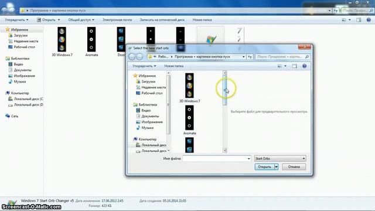Click the dialog file list scrollbar thumb
Screen dimensions: 375x211
(224, 90)
